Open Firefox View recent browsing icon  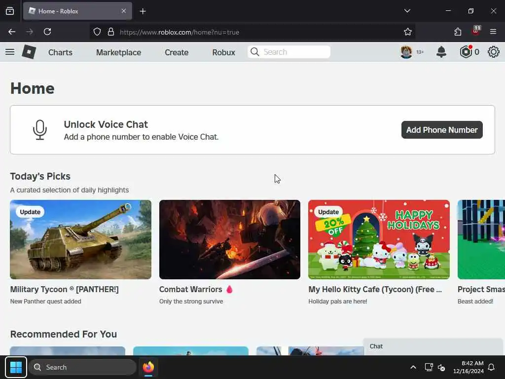[x=10, y=11]
